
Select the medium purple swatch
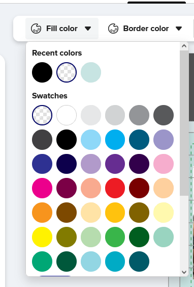point(115,164)
